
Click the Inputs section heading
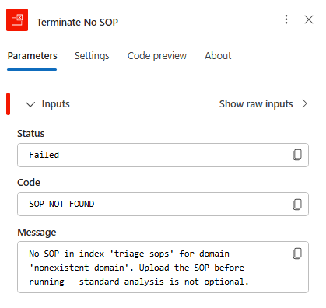pyautogui.click(x=56, y=104)
